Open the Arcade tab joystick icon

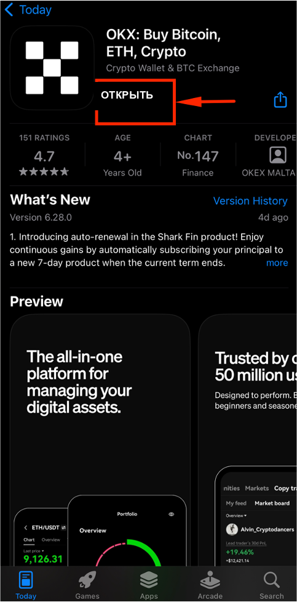210,580
